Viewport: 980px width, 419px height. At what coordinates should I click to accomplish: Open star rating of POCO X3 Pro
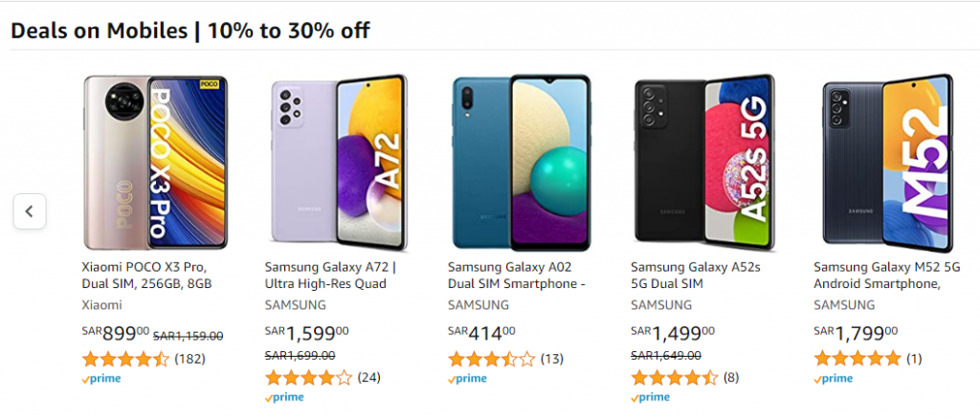pos(125,359)
